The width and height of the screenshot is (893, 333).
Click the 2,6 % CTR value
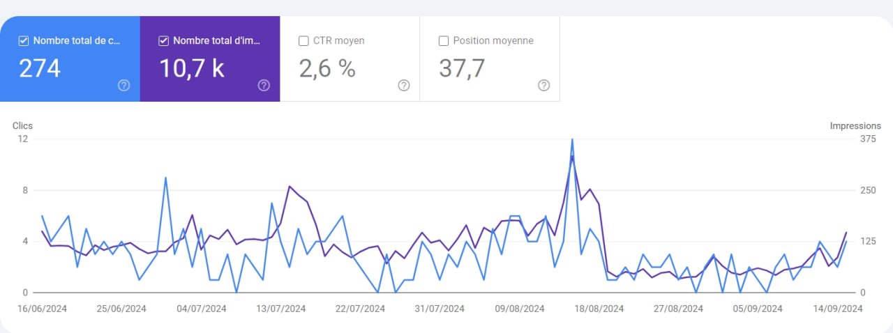[327, 68]
